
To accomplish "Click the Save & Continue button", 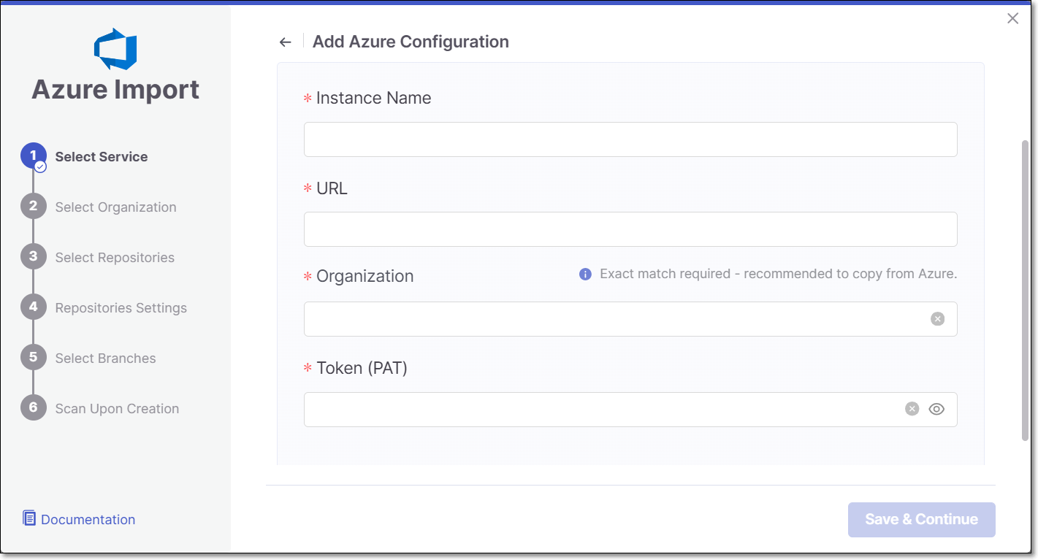I will [x=922, y=520].
